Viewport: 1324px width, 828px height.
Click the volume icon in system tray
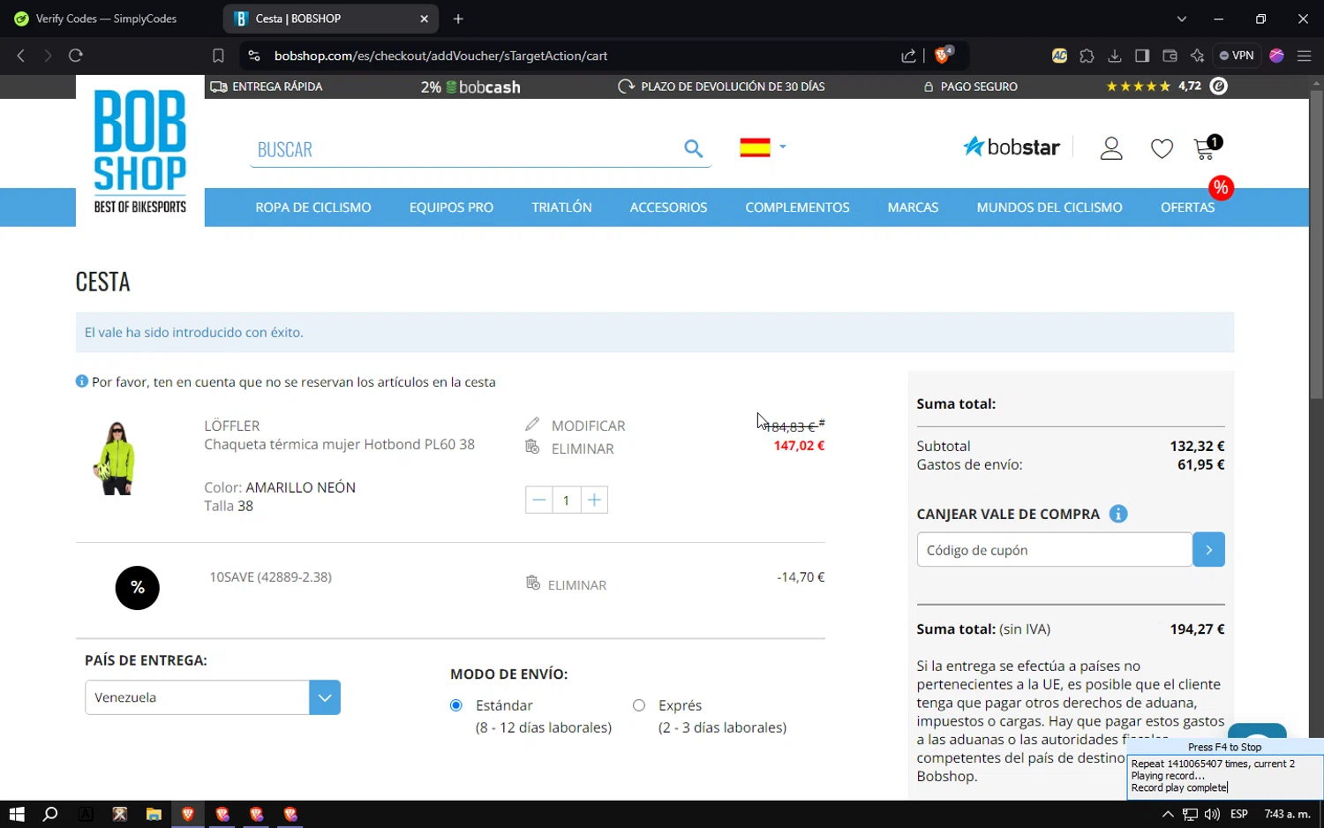point(1212,814)
